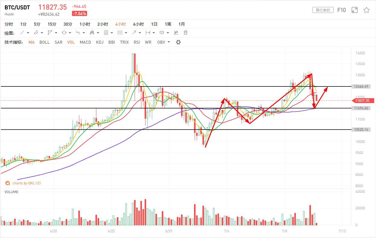Screen dimensions: 376x238
Task: Select the channel drawing tool
Action: pyautogui.click(x=36, y=33)
